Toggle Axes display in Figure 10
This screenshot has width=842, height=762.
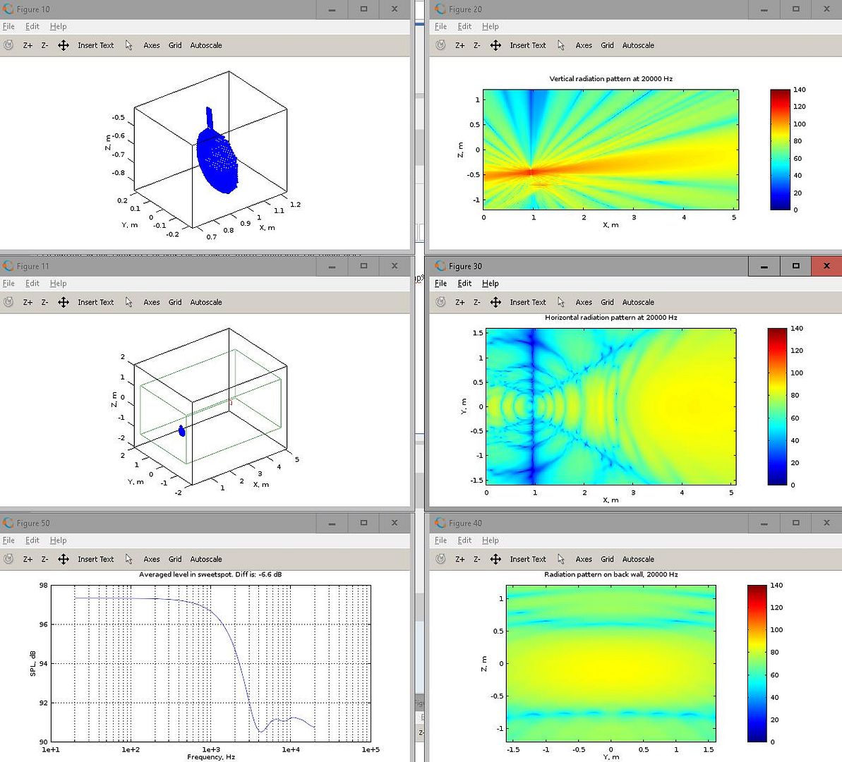[x=152, y=45]
